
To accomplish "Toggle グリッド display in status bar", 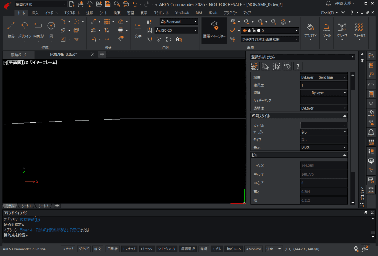I will click(x=84, y=249).
